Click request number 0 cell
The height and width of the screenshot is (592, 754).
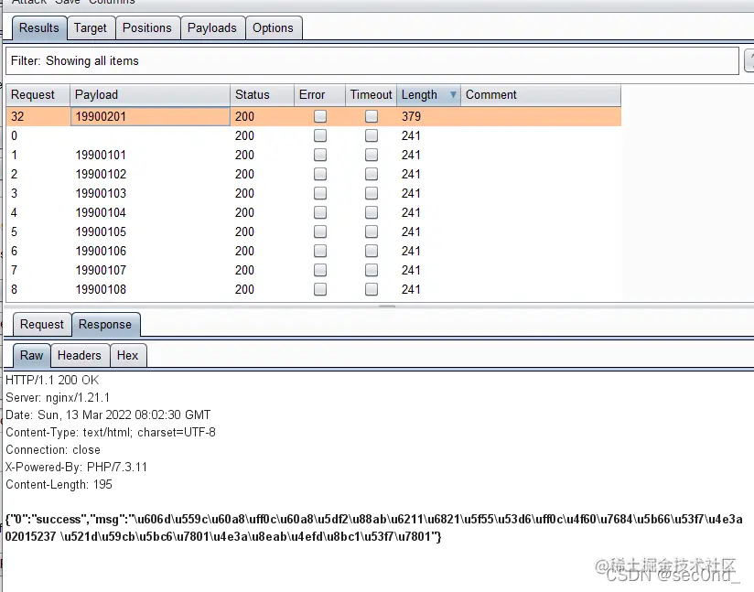[38, 135]
